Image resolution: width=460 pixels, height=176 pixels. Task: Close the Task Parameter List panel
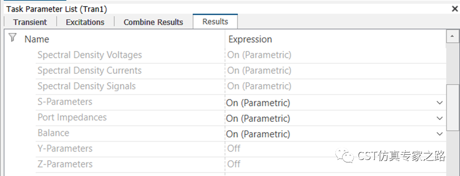click(x=455, y=9)
